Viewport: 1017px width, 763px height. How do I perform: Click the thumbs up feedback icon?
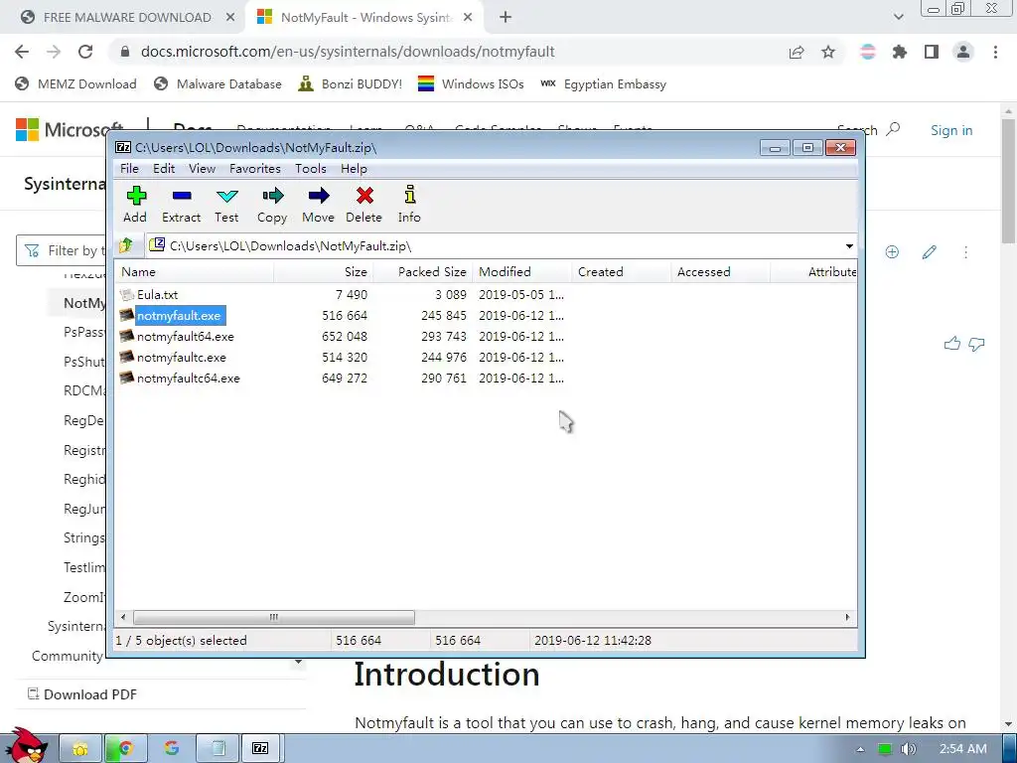click(x=951, y=344)
